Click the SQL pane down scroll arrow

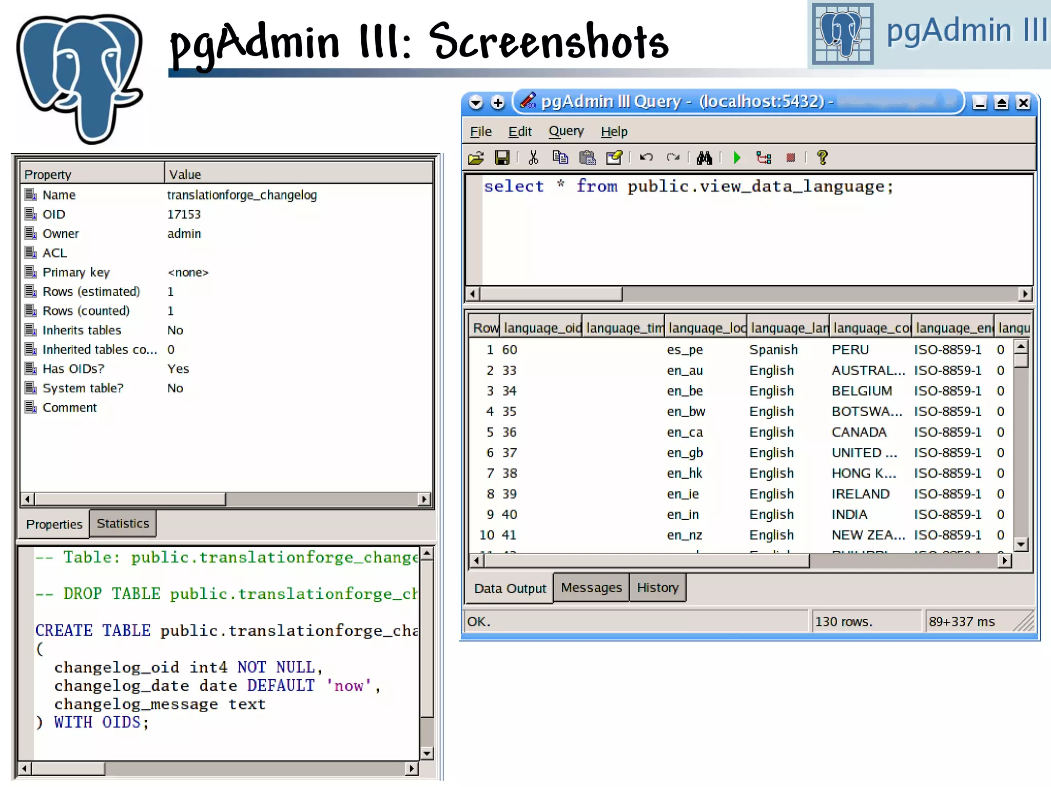427,753
